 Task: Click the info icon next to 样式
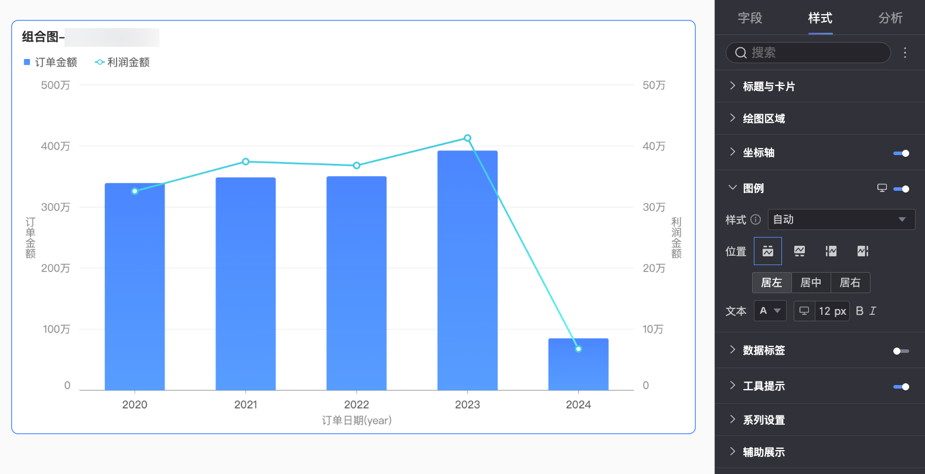tap(756, 219)
